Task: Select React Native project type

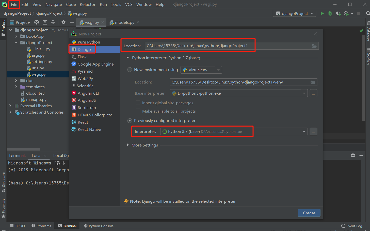Action: click(95, 129)
